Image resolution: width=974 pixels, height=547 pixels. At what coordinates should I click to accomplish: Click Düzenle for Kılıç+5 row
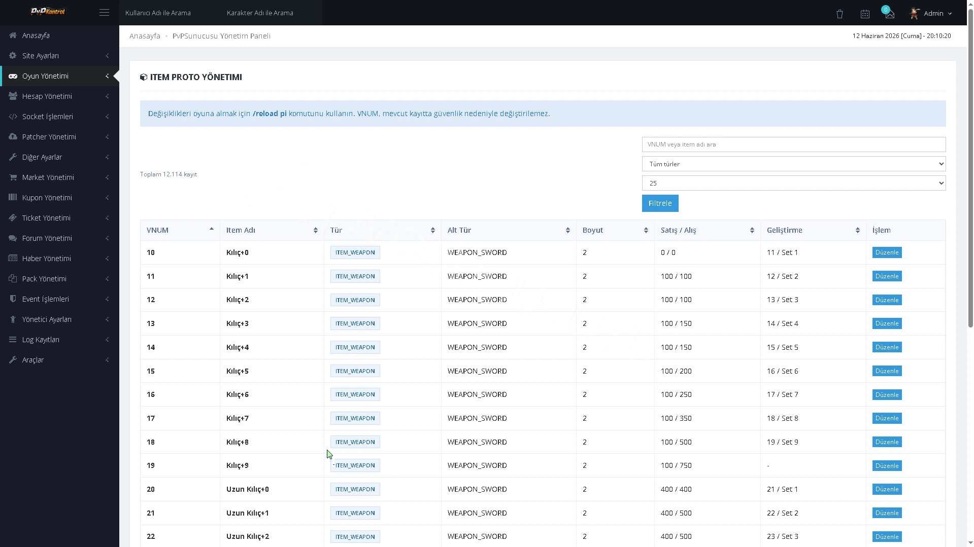887,371
